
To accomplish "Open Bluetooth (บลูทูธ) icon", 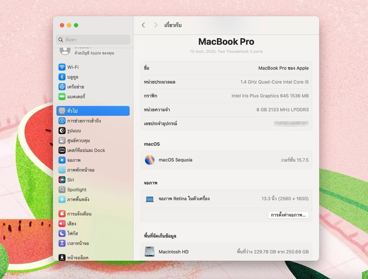I will 62,77.
